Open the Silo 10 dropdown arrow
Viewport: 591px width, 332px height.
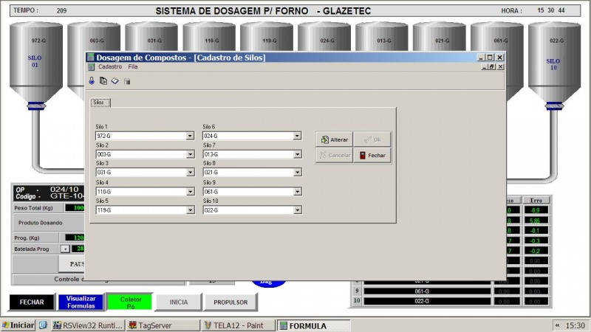pyautogui.click(x=297, y=210)
